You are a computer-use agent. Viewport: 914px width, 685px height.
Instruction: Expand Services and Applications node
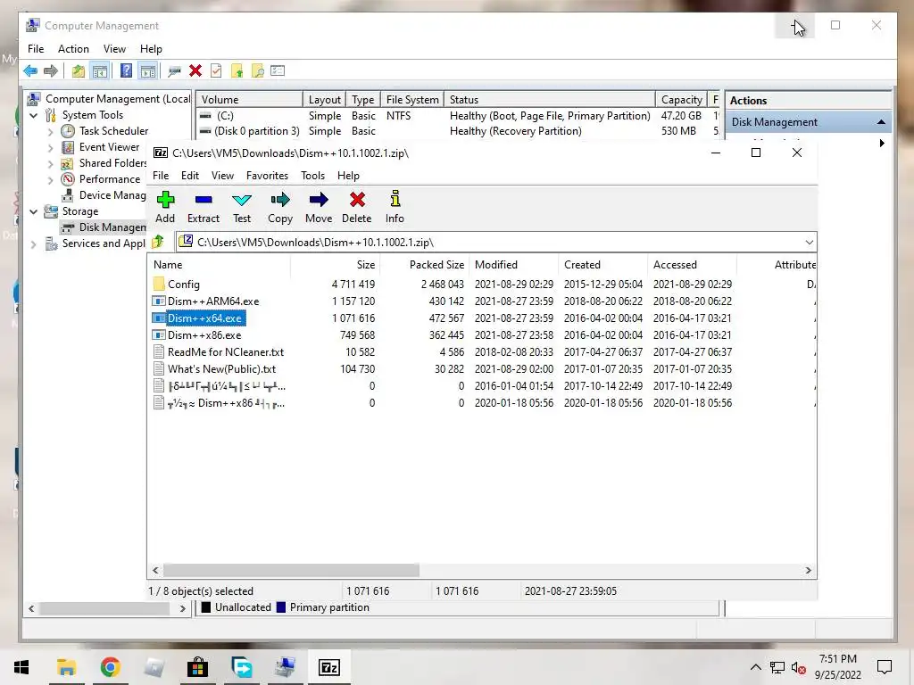tap(34, 244)
